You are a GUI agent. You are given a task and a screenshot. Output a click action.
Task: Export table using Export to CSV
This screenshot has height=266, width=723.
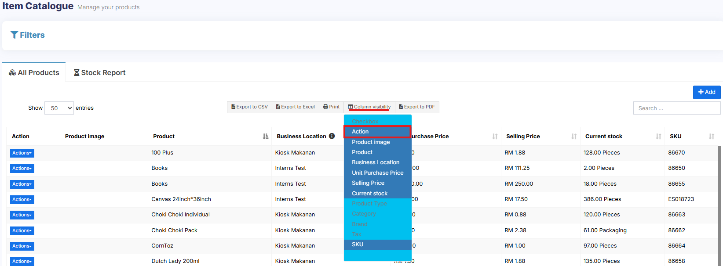(249, 107)
